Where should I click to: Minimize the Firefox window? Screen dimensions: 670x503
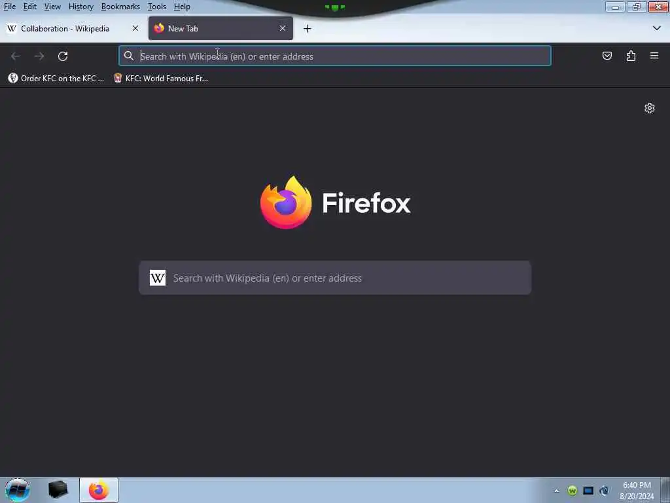pos(615,7)
